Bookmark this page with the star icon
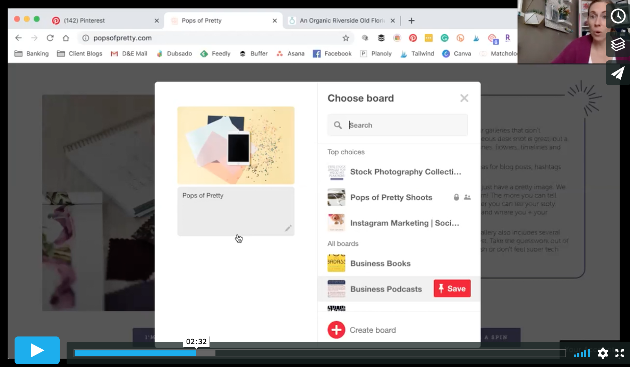The width and height of the screenshot is (630, 367). pos(346,38)
